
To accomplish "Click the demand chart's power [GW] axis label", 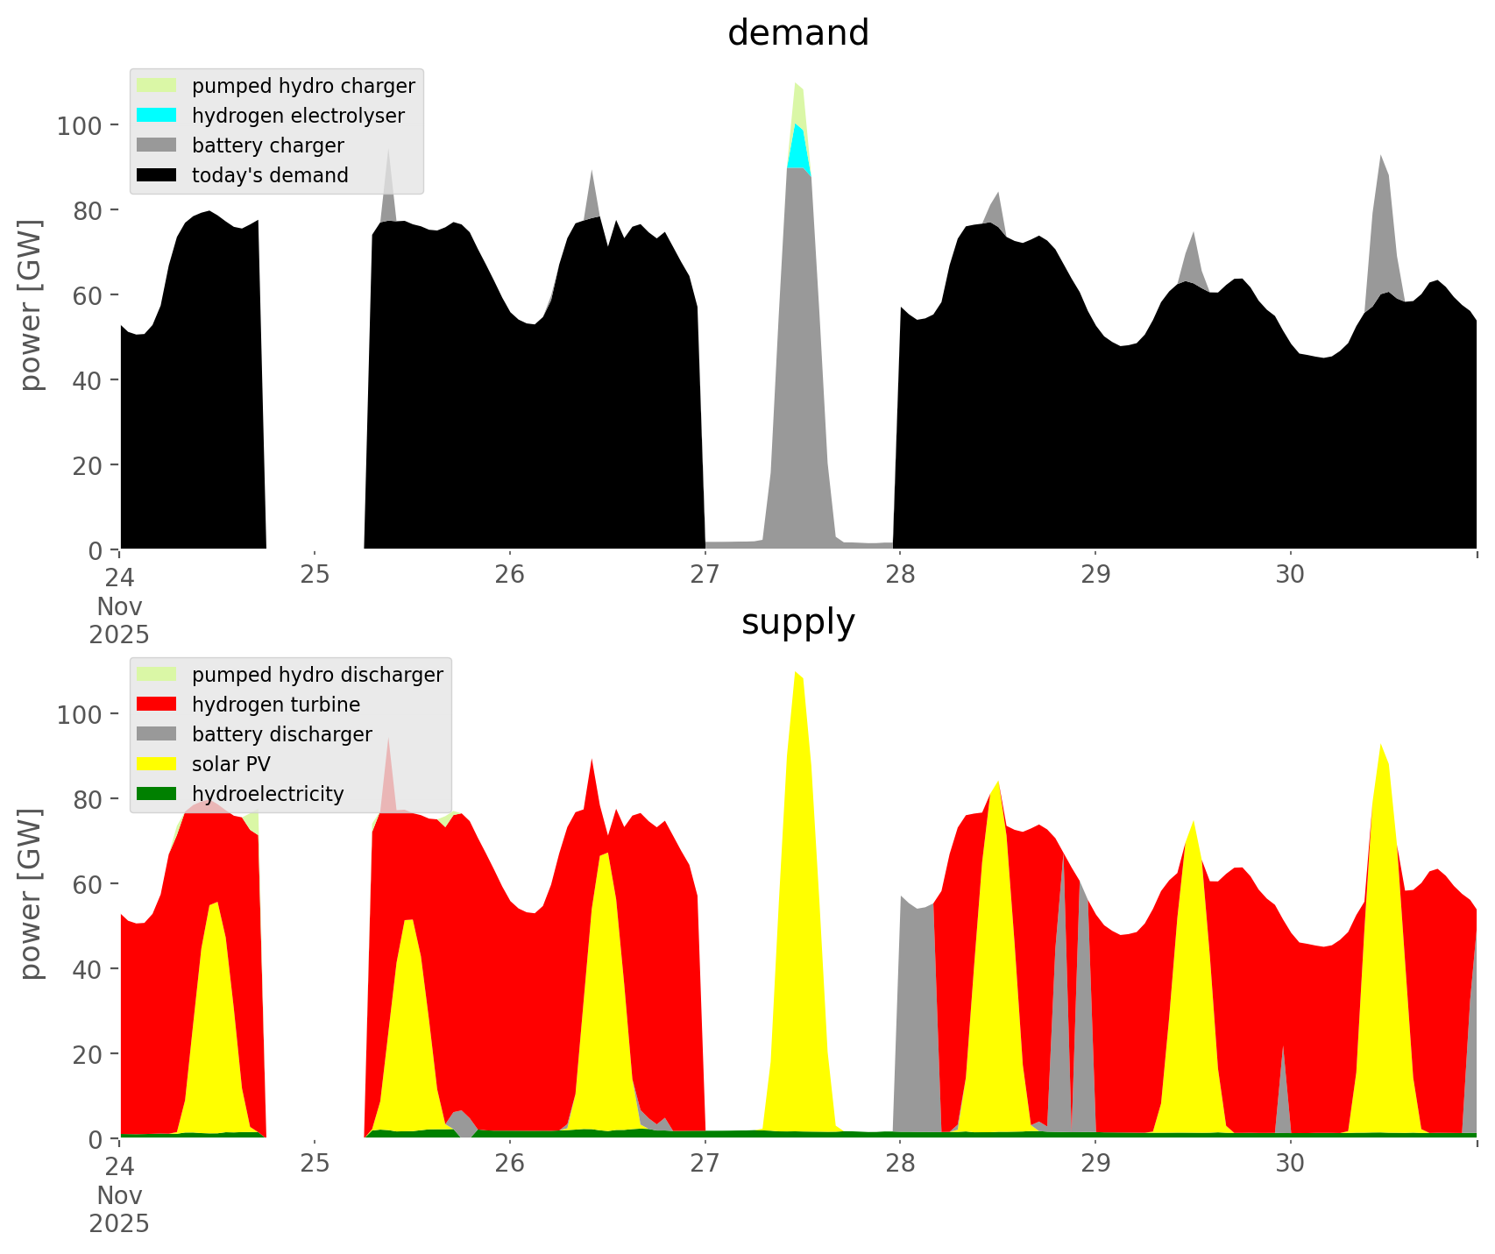I will click(x=31, y=305).
